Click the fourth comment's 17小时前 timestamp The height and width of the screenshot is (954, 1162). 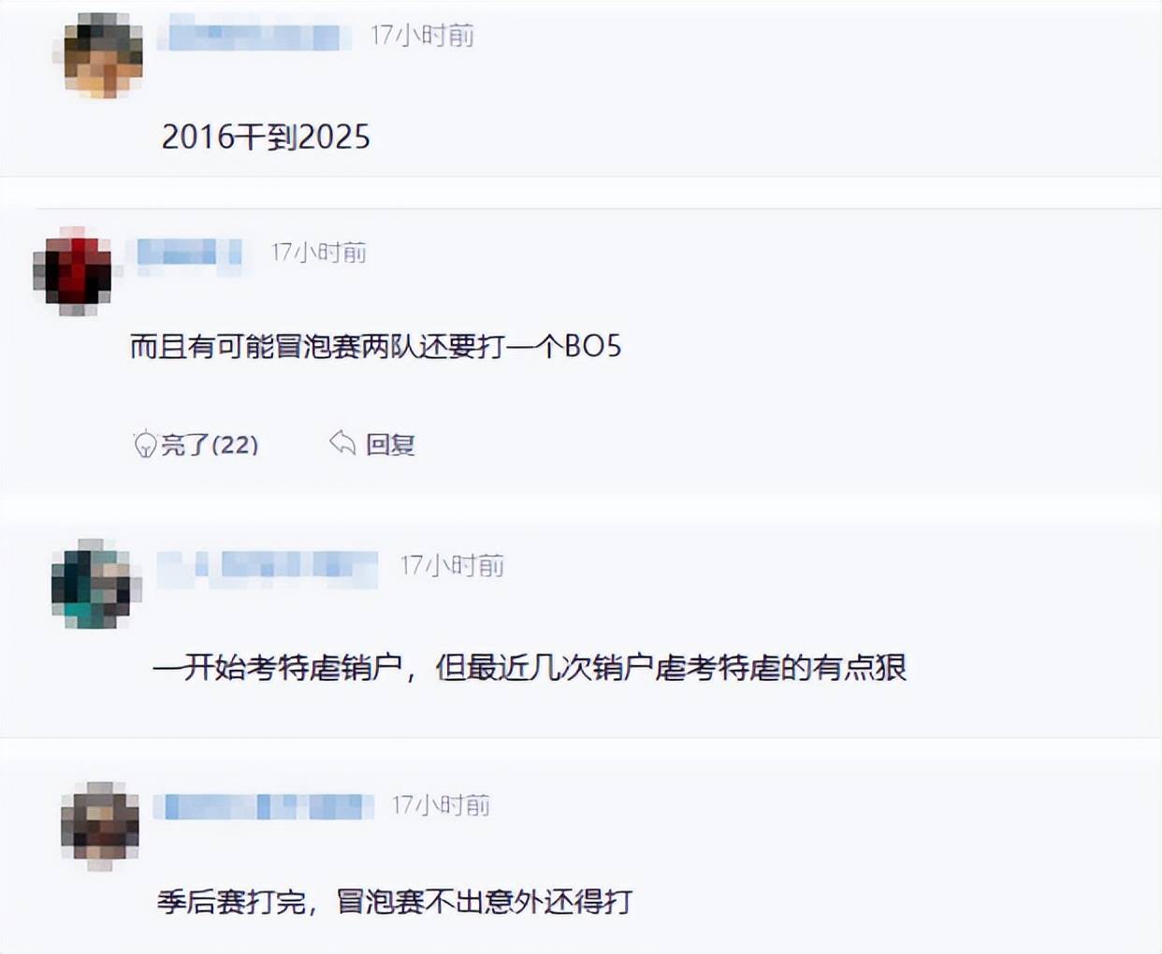441,805
